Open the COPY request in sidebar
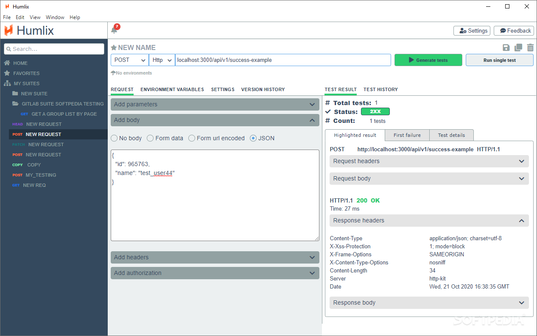Viewport: 537px width, 336px height. tap(27, 165)
